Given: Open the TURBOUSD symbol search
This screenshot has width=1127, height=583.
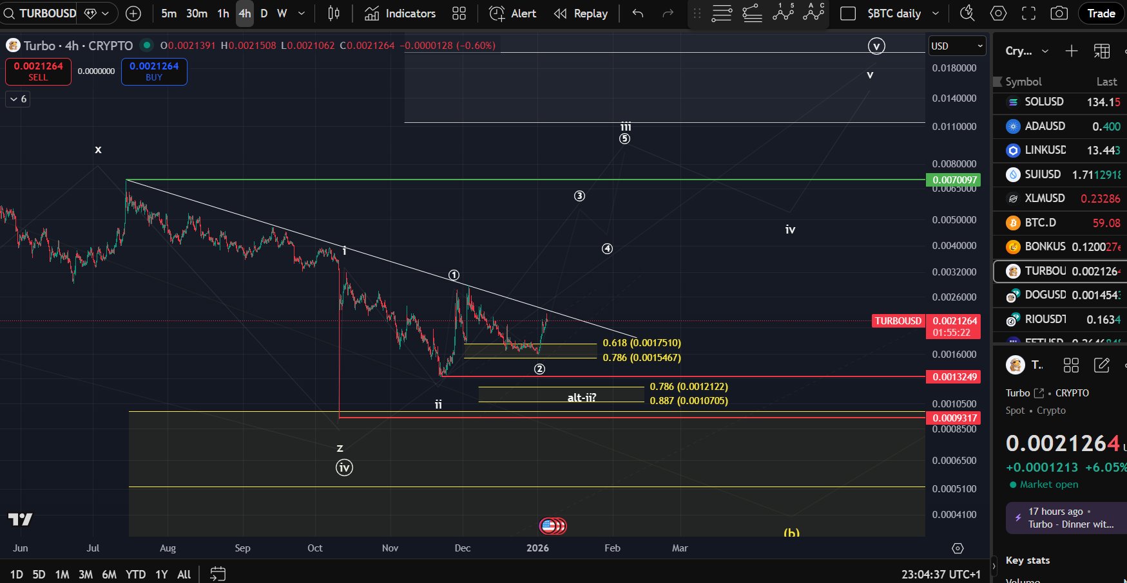Looking at the screenshot, I should (39, 13).
